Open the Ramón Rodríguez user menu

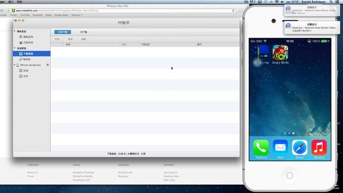click(x=314, y=2)
